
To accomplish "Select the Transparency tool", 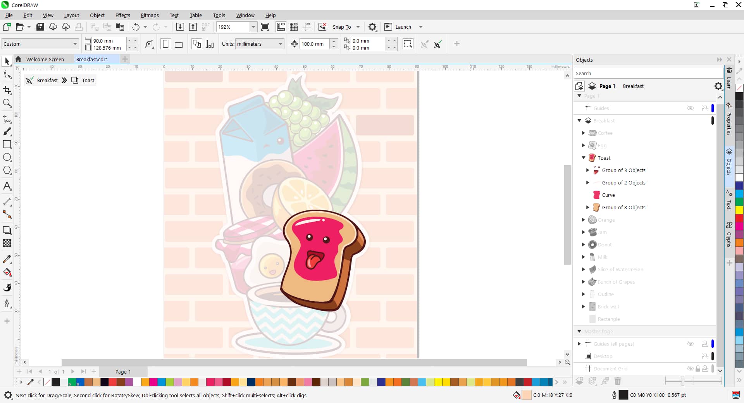I will click(7, 243).
